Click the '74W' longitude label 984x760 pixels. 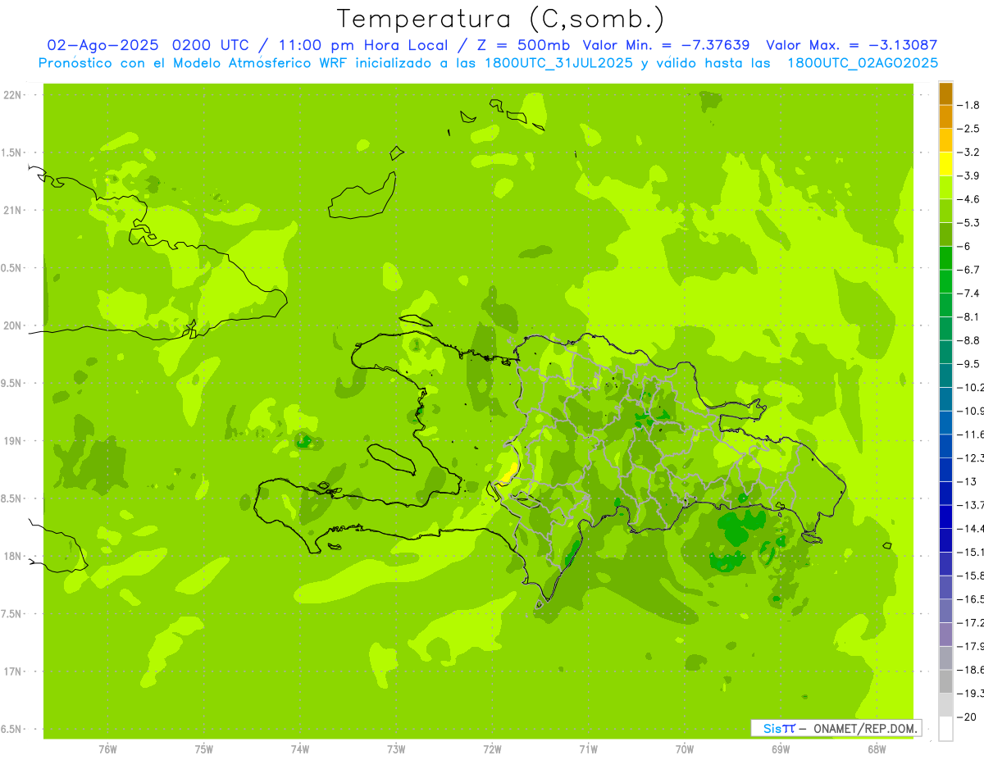pyautogui.click(x=300, y=749)
